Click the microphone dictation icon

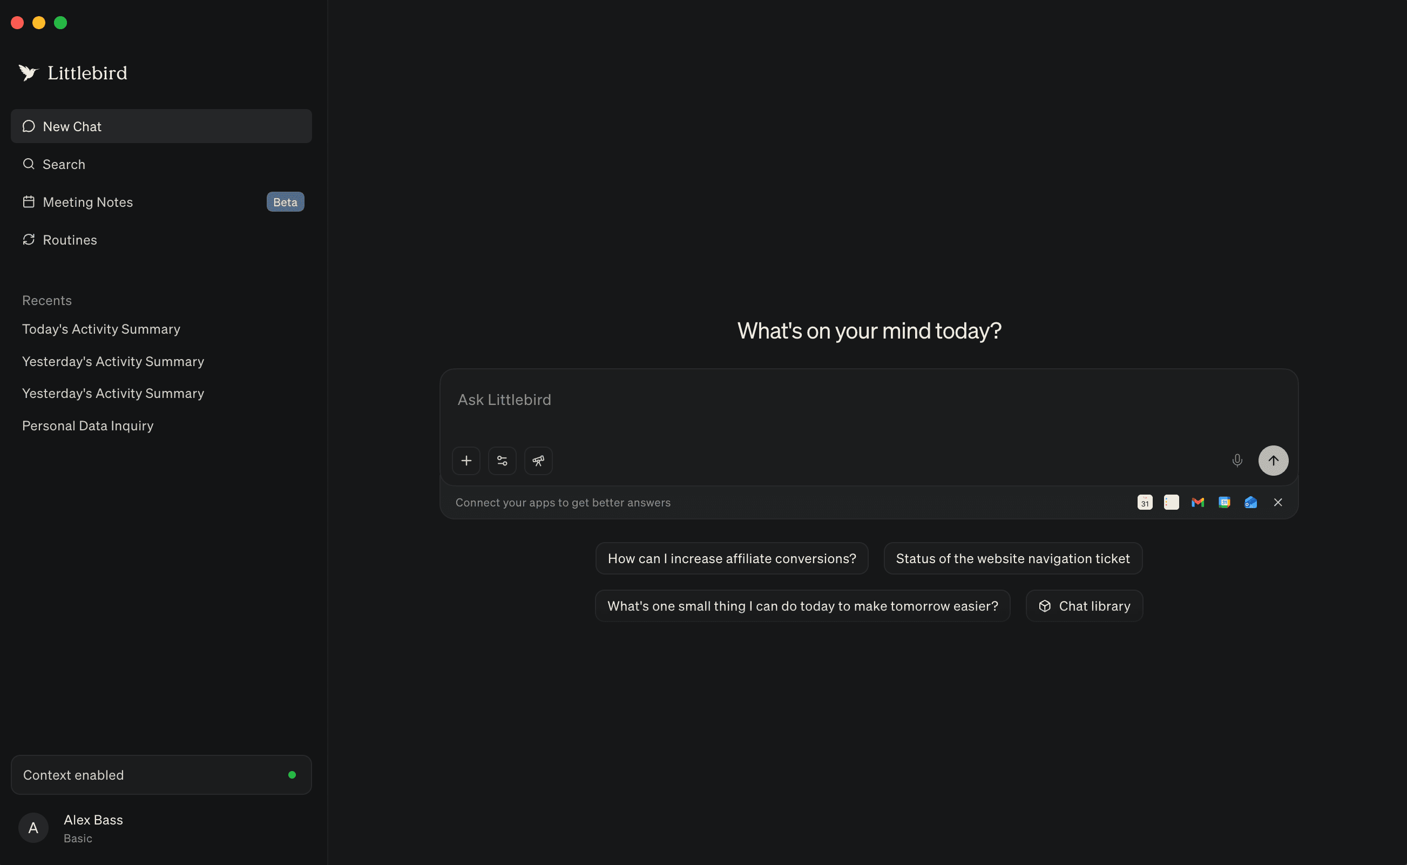pyautogui.click(x=1237, y=461)
